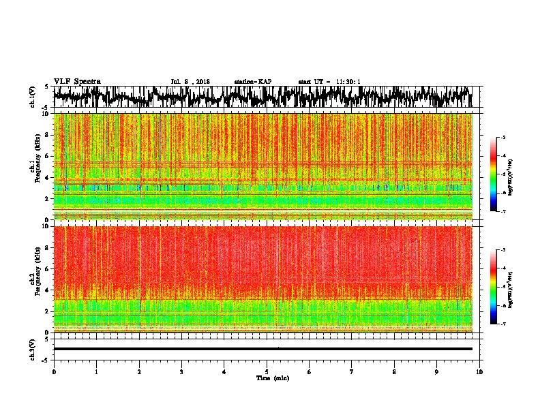This screenshot has width=540, height=417.
Task: Click the "4" minute tick on time axis
Action: point(224,372)
